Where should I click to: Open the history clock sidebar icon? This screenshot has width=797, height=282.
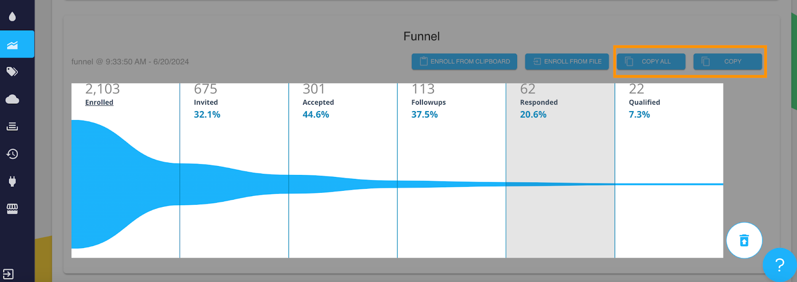tap(12, 154)
